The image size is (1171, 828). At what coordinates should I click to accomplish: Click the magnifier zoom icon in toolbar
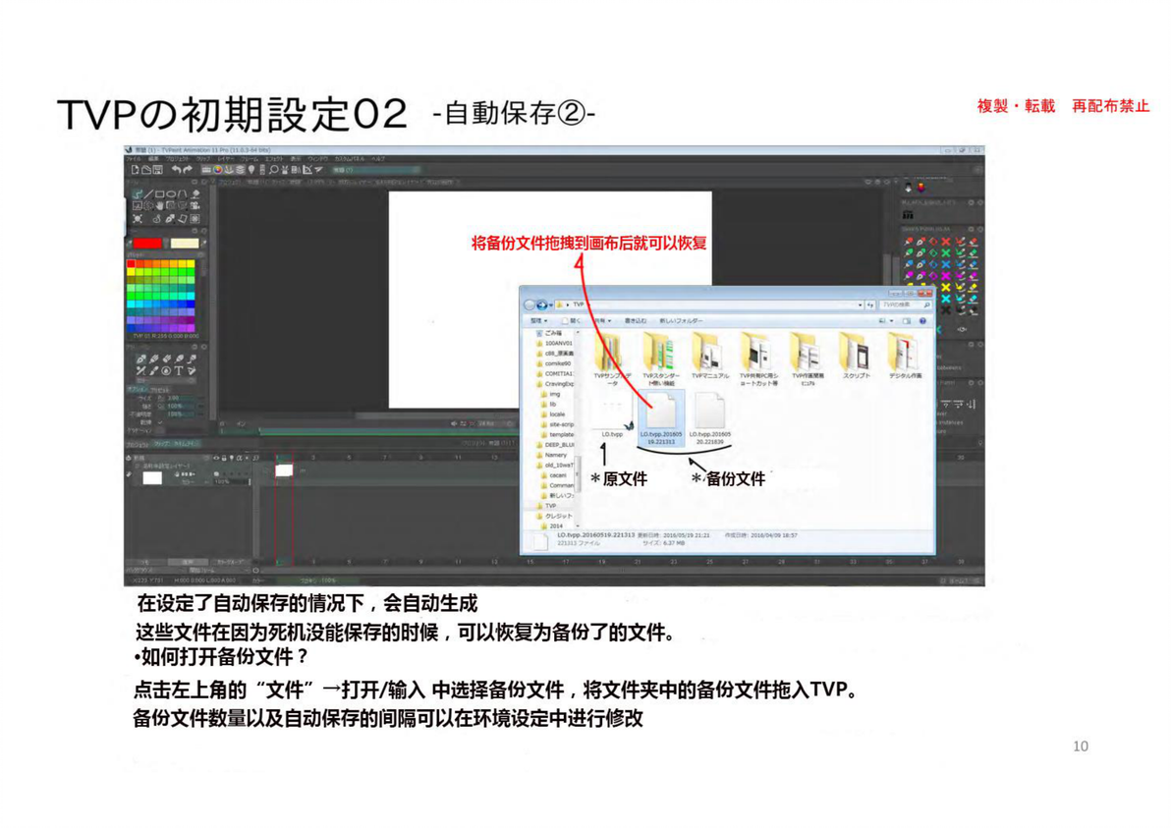click(274, 170)
